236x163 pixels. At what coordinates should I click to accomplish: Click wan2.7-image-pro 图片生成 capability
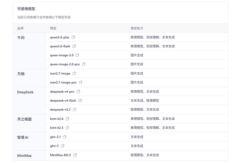tap(137, 83)
